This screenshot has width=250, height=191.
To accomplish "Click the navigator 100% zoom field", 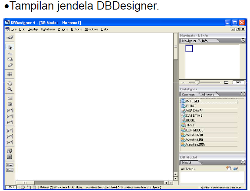I will pos(238,82).
